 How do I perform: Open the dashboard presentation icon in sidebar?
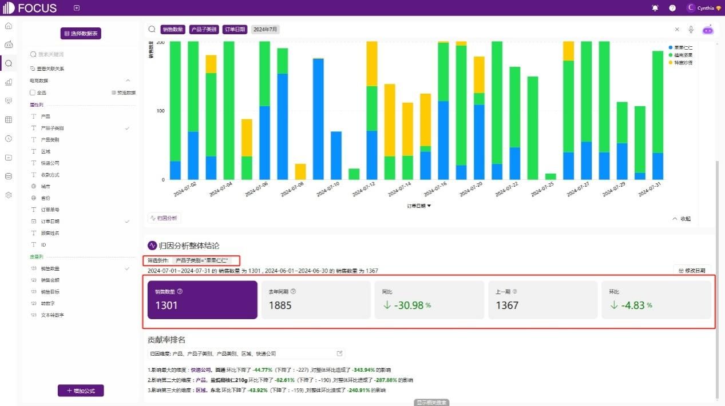pyautogui.click(x=9, y=101)
